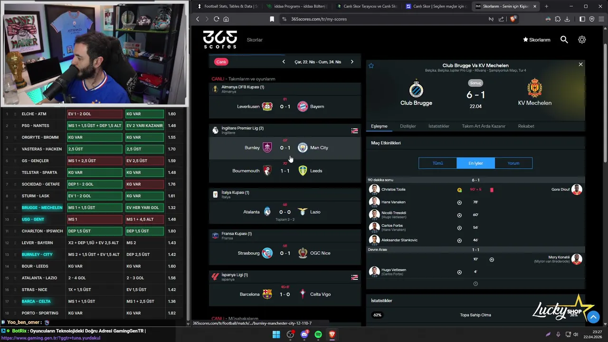The height and width of the screenshot is (342, 608).
Task: Open the 365Scores search magnifier
Action: tap(564, 40)
